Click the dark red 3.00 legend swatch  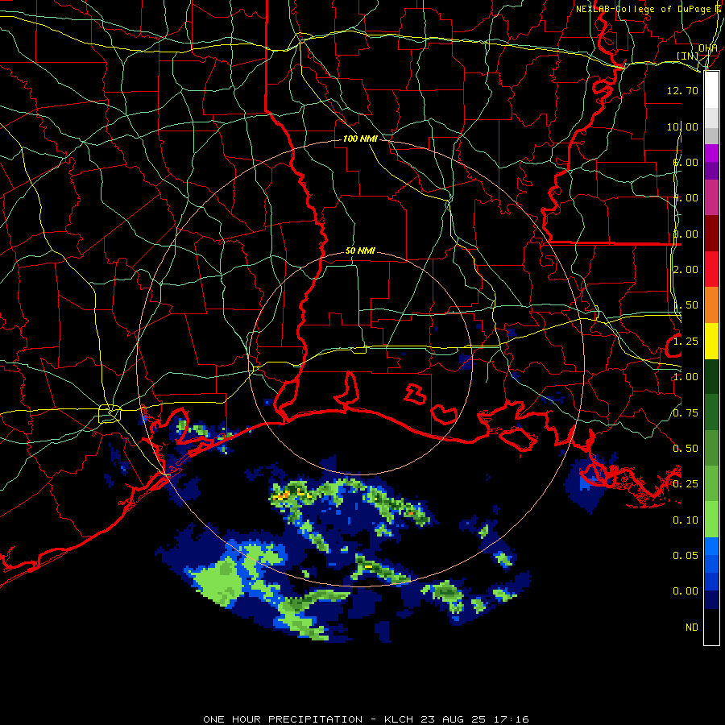click(711, 234)
